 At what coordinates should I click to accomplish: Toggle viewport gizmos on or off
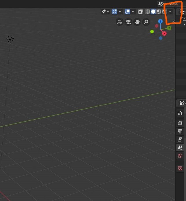point(114,12)
